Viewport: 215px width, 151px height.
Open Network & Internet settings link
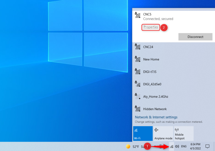coord(156,117)
